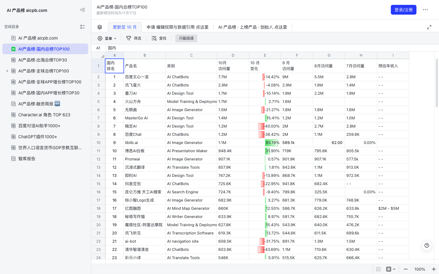Screen dimensions: 439x274
Task: Click the 只能阅读 read-only badge
Action: click(186, 38)
